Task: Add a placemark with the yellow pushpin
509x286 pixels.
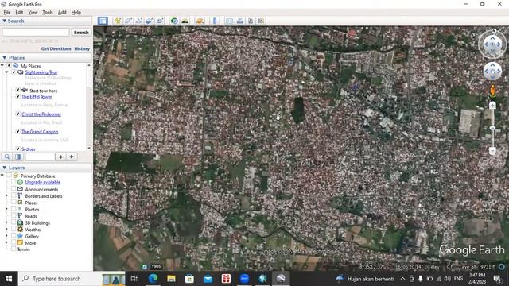Action: [x=118, y=21]
